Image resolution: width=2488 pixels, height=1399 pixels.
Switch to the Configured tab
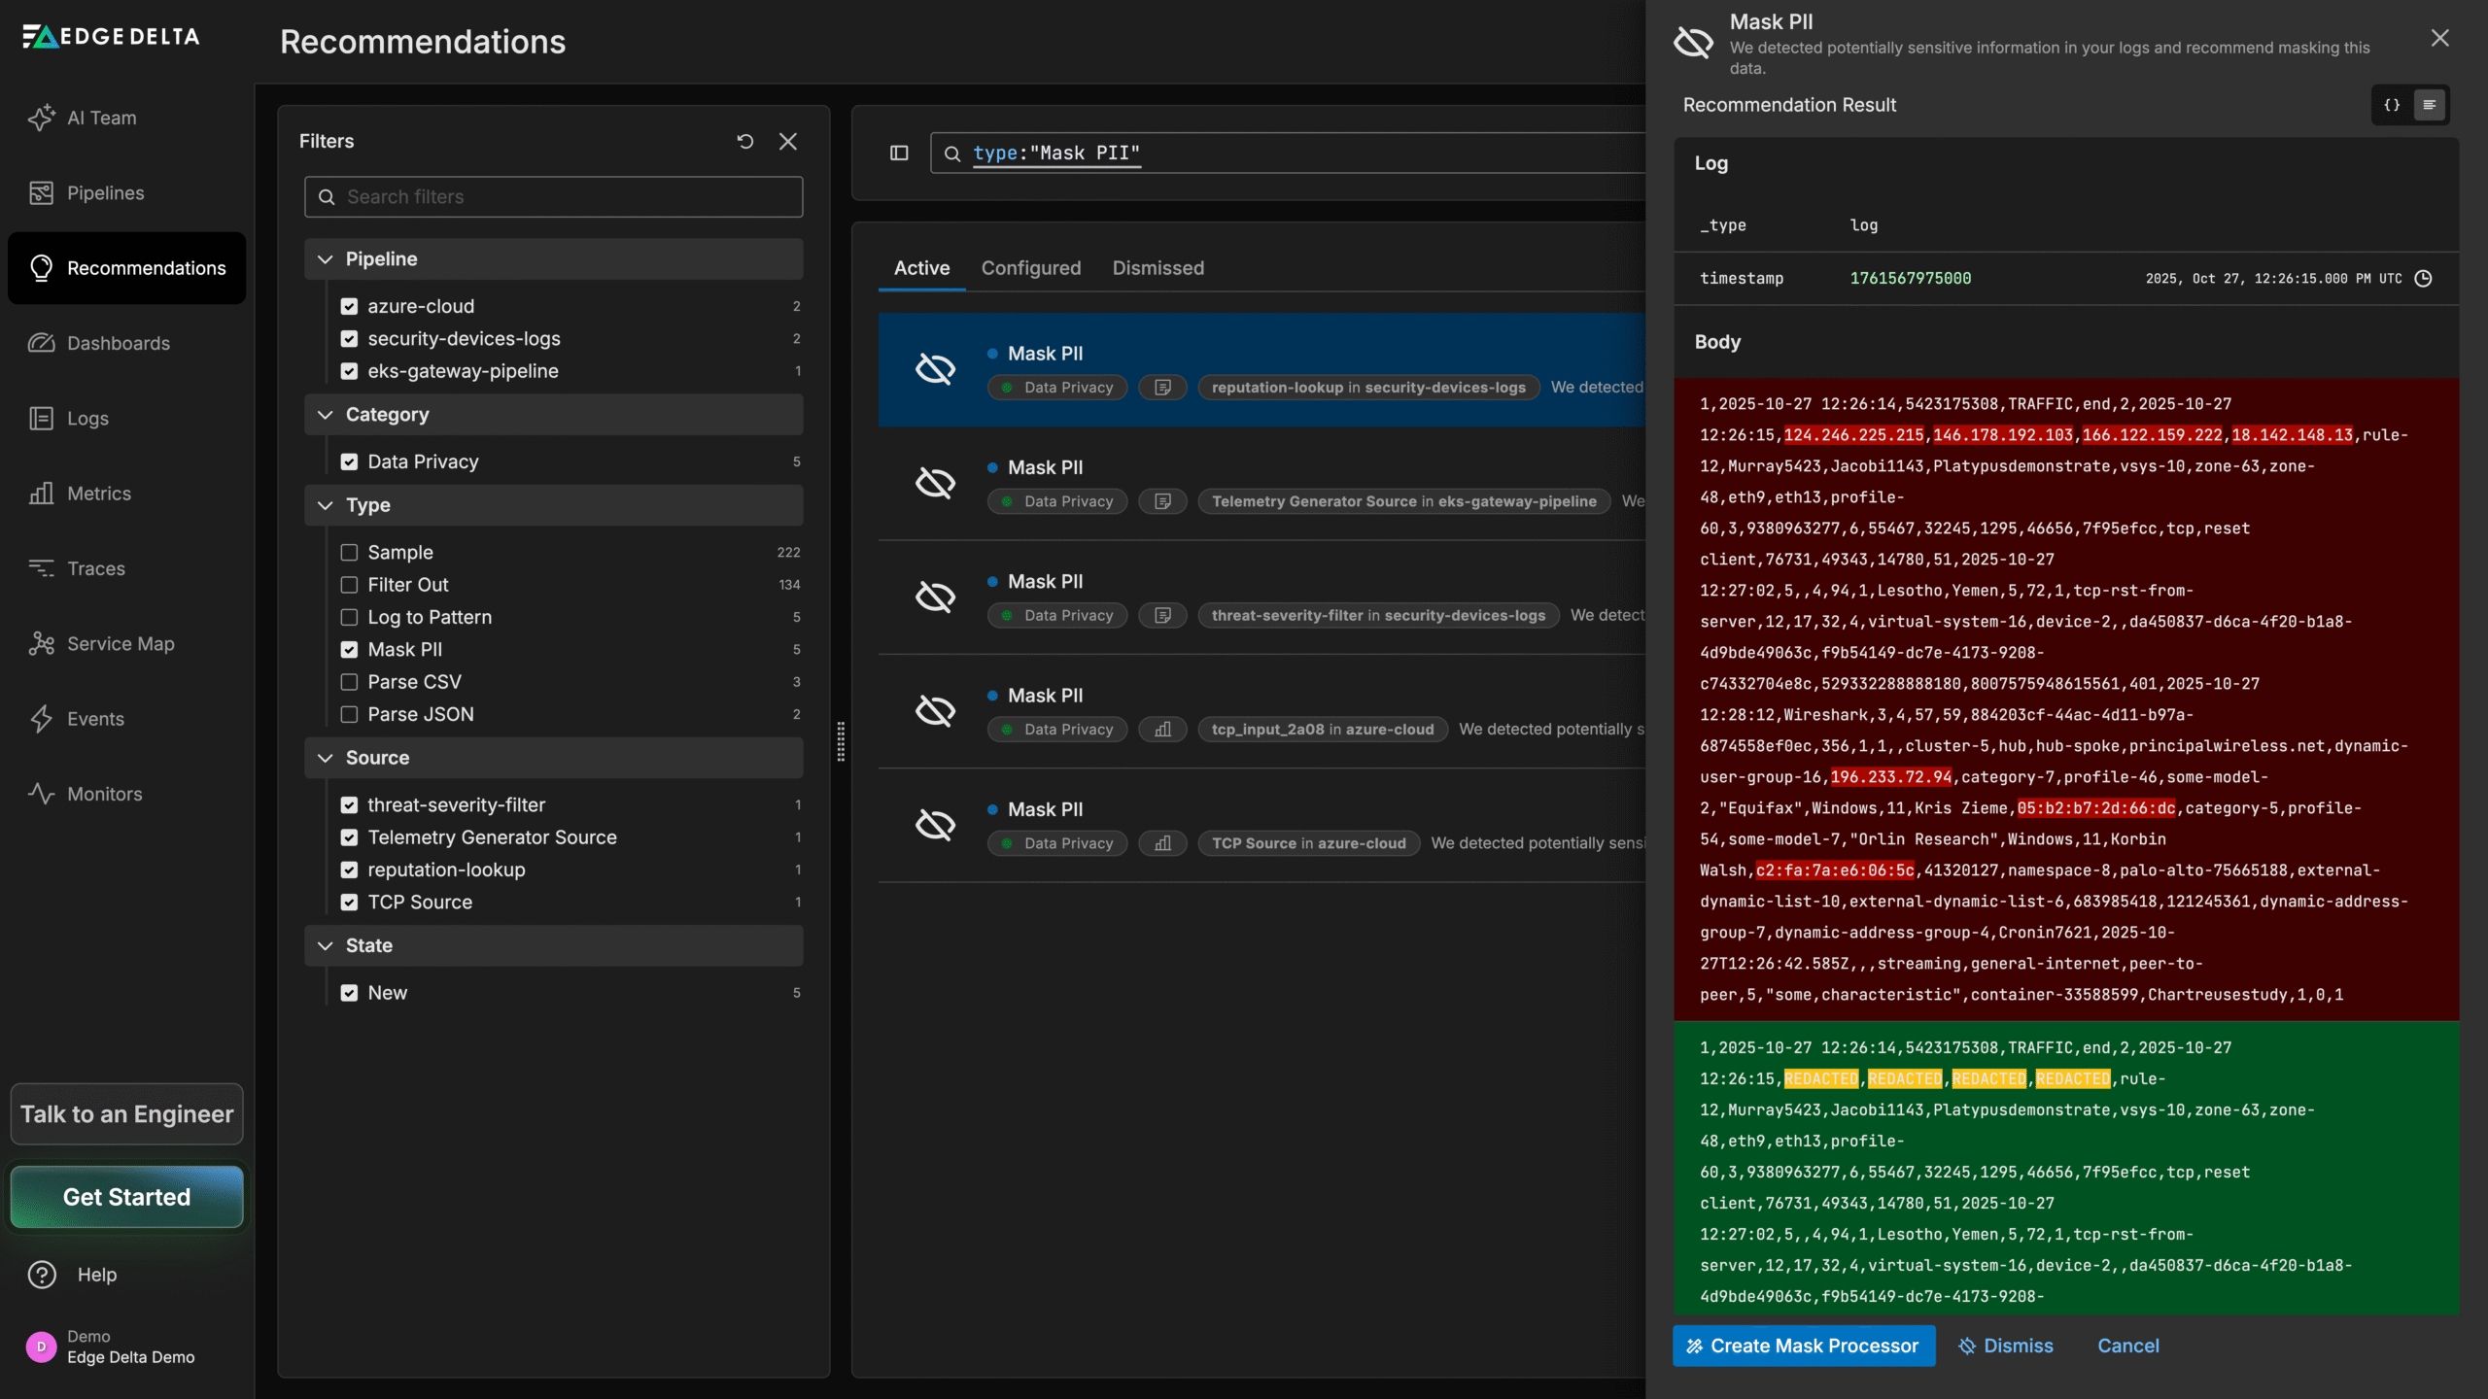(1030, 268)
